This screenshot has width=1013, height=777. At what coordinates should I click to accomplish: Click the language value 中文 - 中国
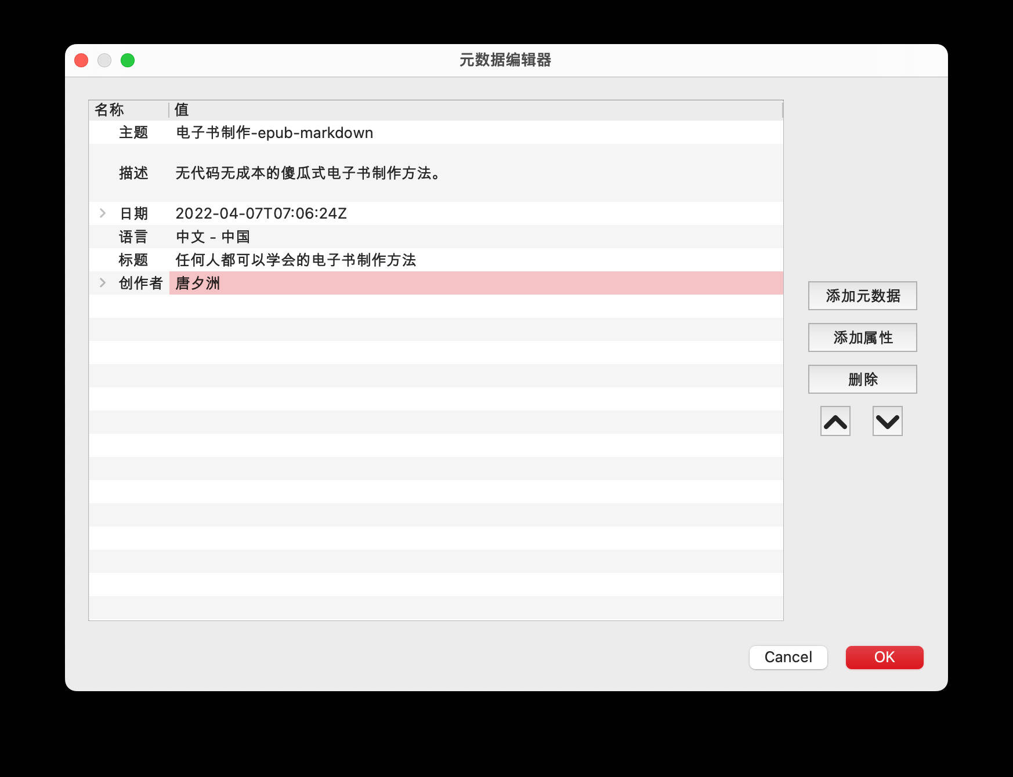click(x=213, y=237)
